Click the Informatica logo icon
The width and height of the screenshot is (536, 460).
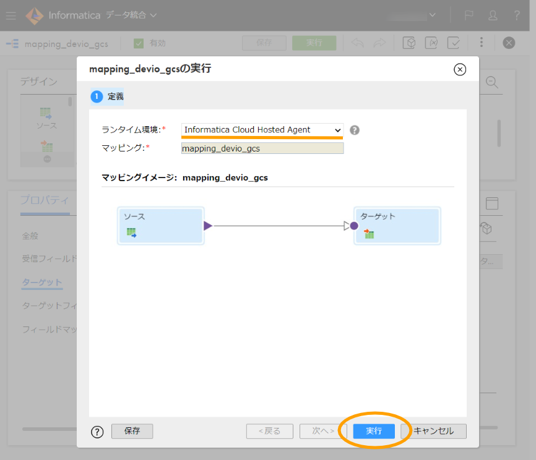[x=34, y=15]
